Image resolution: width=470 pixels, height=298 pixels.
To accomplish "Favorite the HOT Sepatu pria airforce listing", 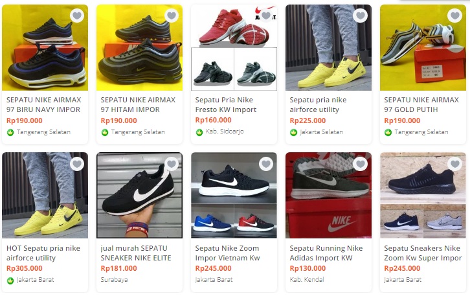I will click(77, 164).
